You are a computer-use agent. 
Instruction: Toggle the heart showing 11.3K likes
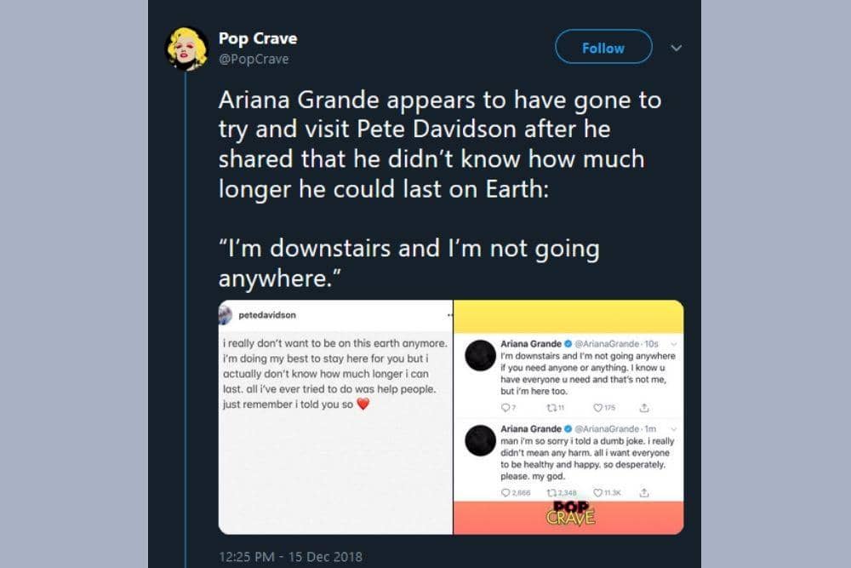(600, 491)
